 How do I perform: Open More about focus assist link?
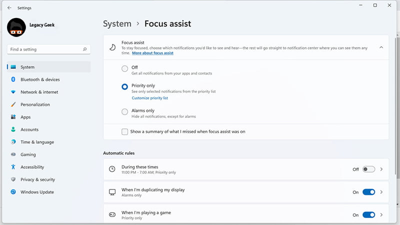click(x=152, y=53)
